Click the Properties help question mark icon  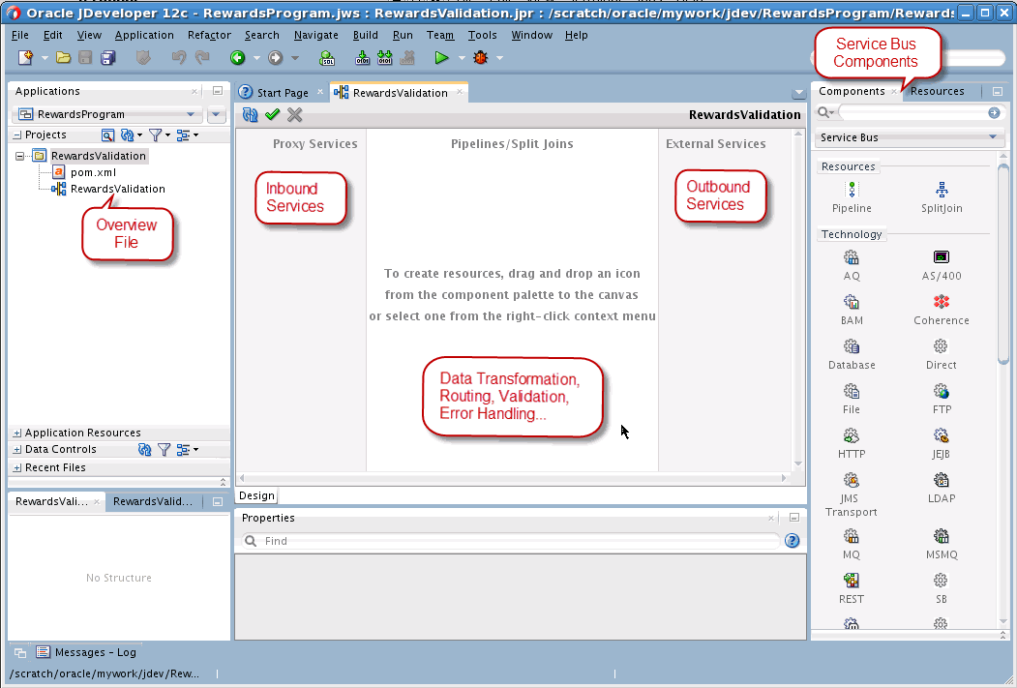pyautogui.click(x=792, y=541)
